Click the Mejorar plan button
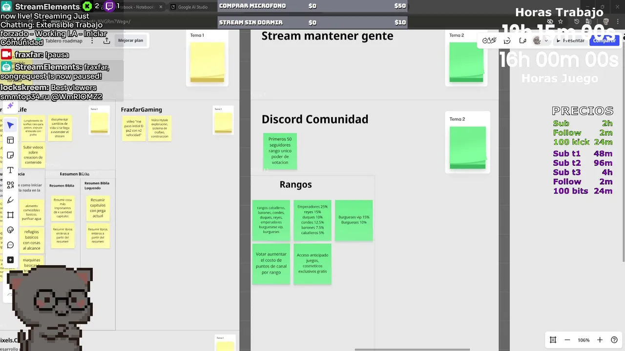The width and height of the screenshot is (625, 351). pos(130,40)
